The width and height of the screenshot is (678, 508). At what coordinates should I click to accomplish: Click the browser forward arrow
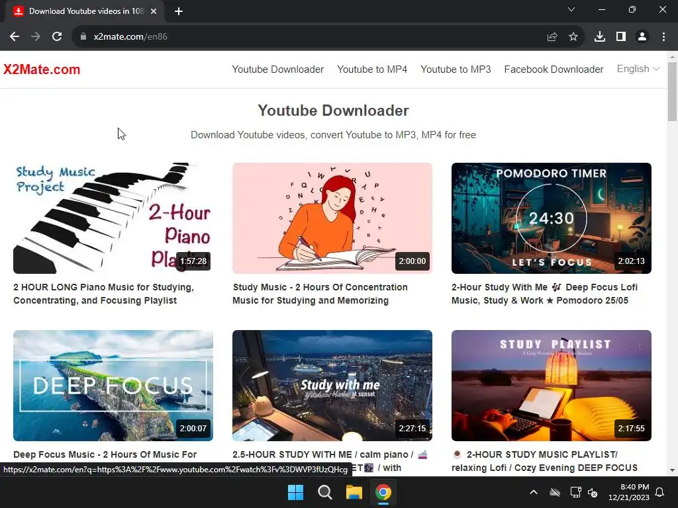[36, 37]
